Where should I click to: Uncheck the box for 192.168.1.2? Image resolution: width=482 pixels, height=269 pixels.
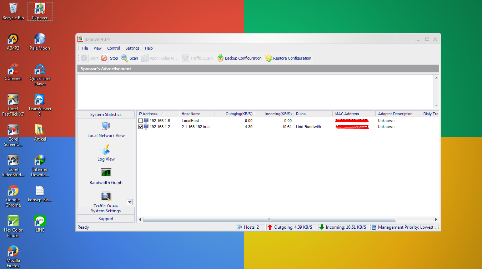(140, 127)
